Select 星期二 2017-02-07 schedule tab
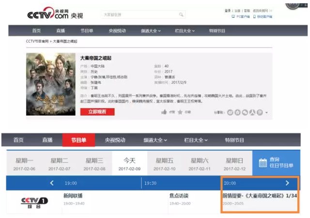Screen dimensions: 310x218 click(59, 163)
